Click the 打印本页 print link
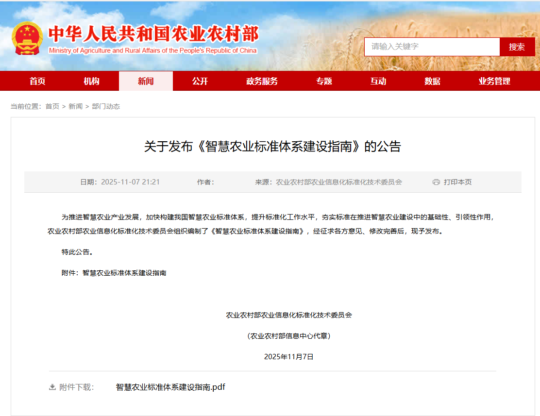The height and width of the screenshot is (416, 540). (x=457, y=182)
